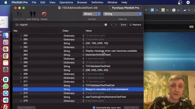Open Telegram from the Dock
The height and width of the screenshot is (109, 195).
(5, 93)
